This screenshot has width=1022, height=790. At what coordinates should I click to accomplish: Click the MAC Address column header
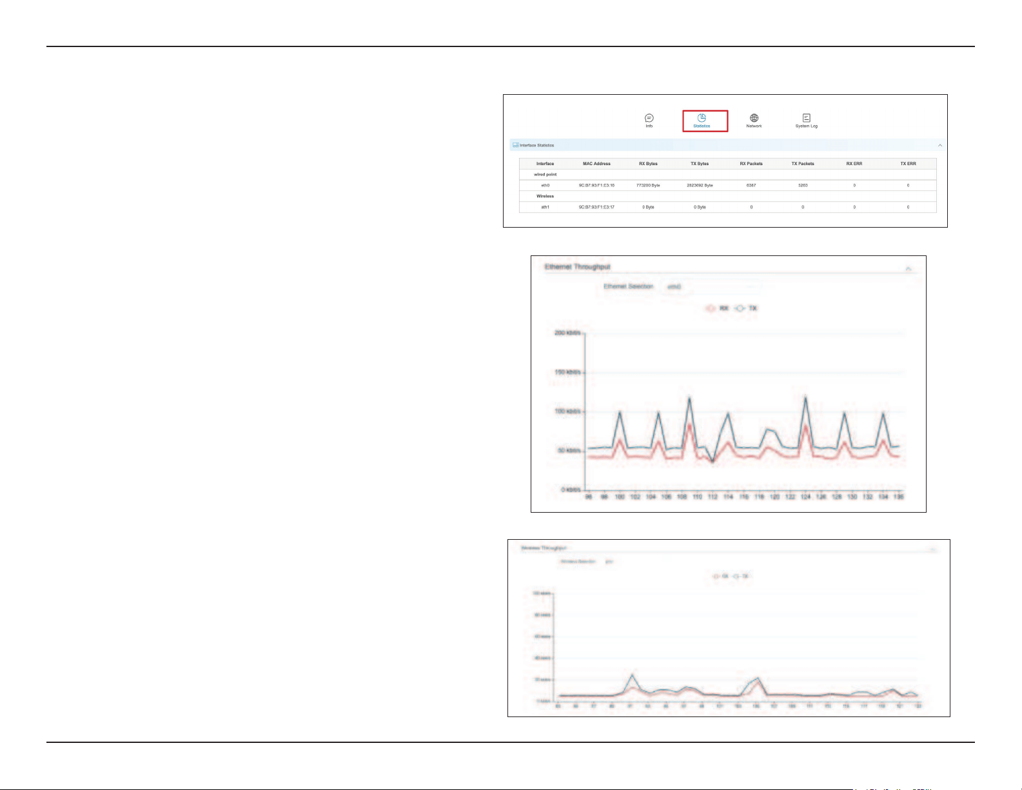pos(596,164)
